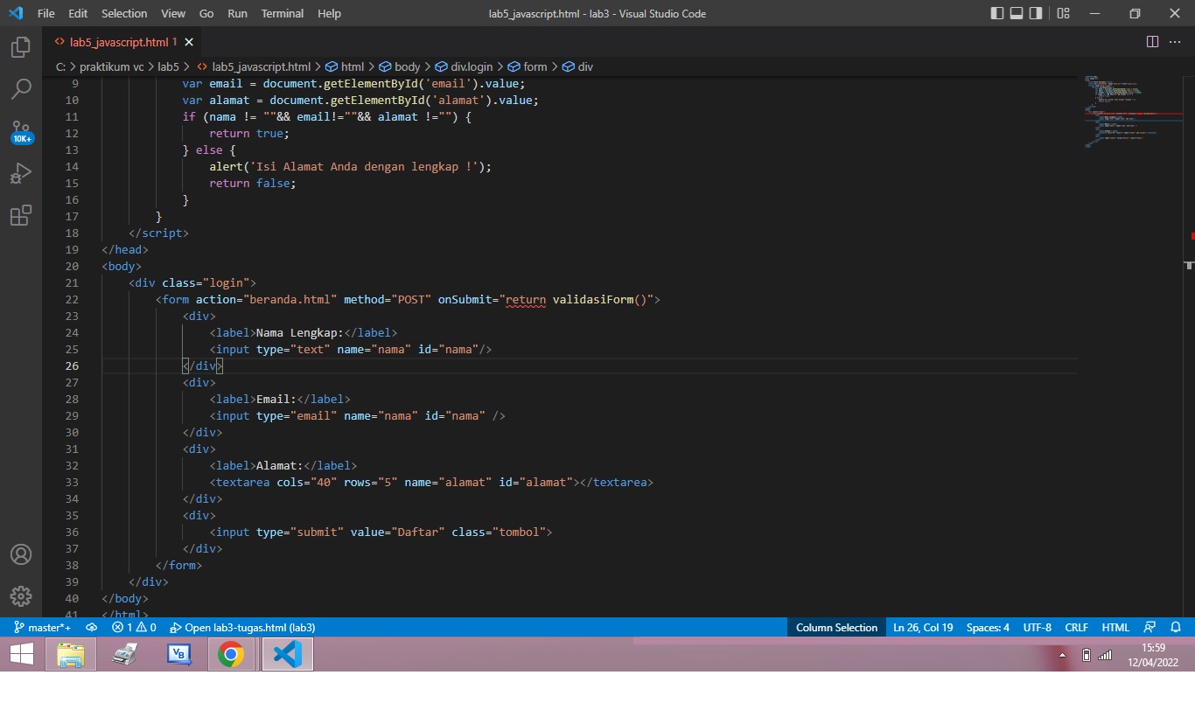Open the Search view in activity bar
This screenshot has width=1195, height=703.
tap(21, 89)
